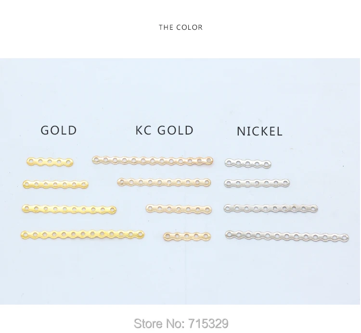Click the light blue product photo background

(180, 92)
